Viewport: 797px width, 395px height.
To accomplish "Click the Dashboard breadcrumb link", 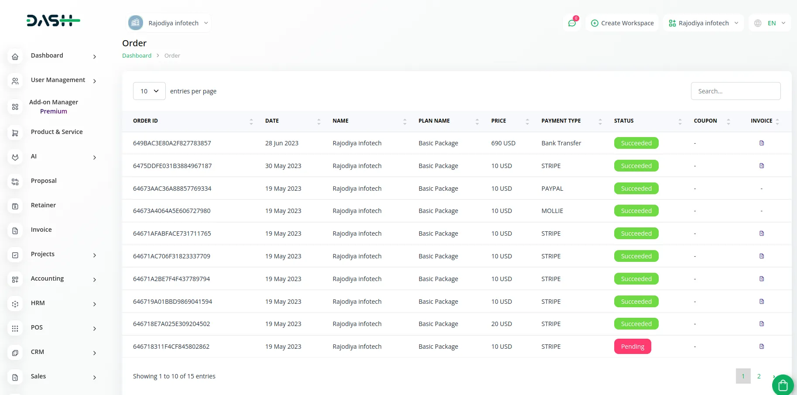I will coord(137,56).
